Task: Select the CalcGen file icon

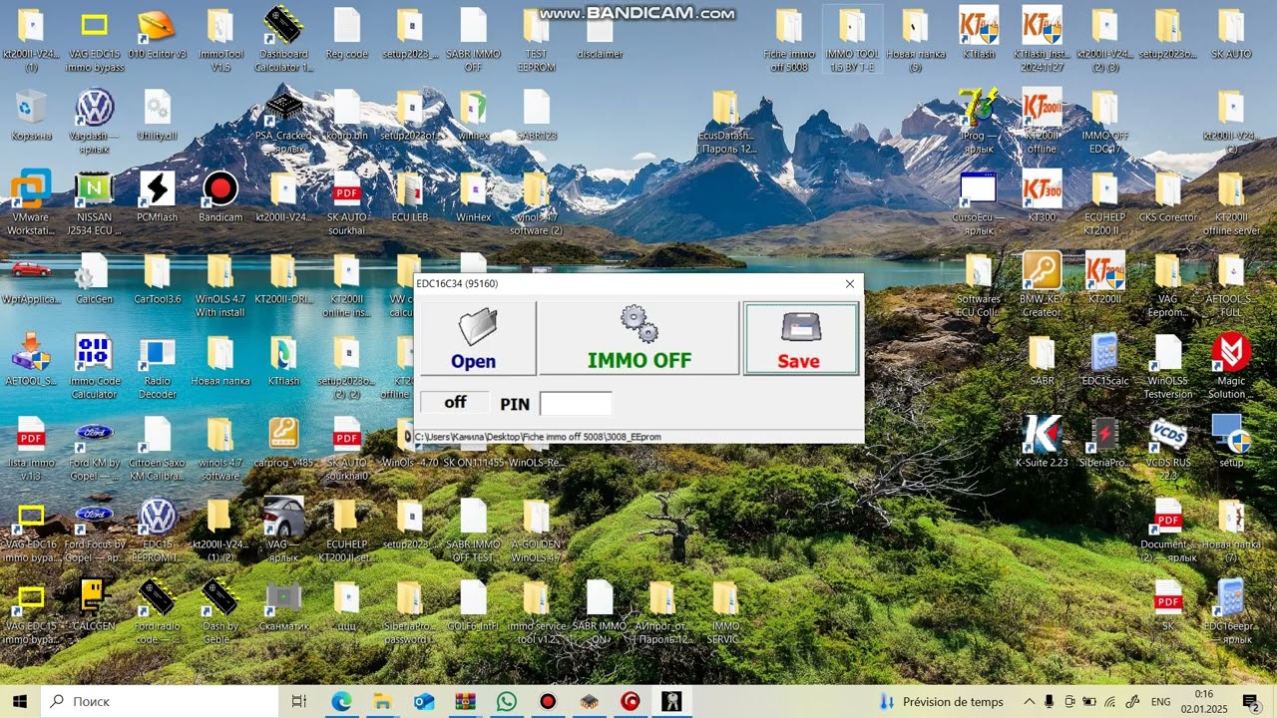Action: tap(94, 279)
